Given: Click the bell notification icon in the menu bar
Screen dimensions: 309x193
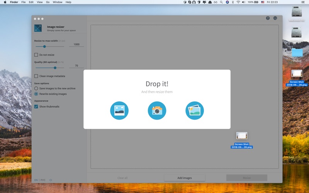Looking at the screenshot, I should pos(210,2).
